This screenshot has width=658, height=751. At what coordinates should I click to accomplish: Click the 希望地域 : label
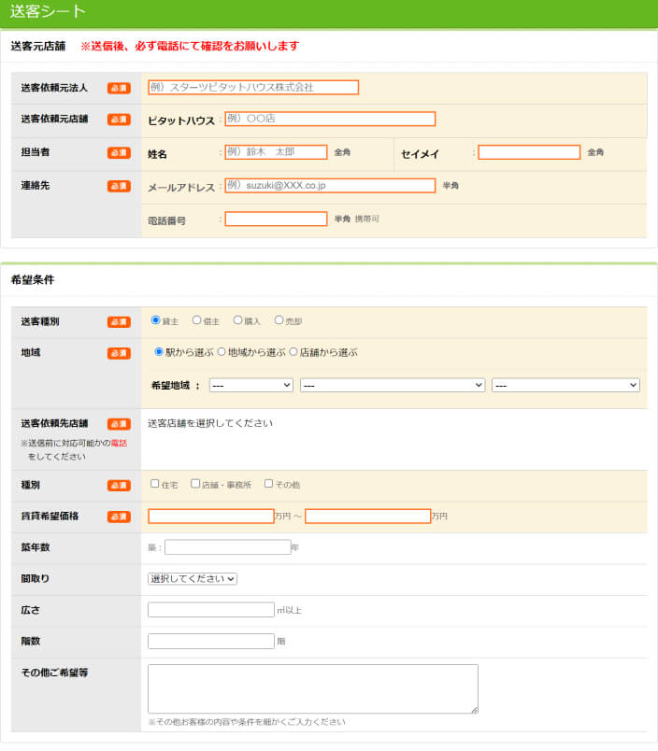coord(176,386)
